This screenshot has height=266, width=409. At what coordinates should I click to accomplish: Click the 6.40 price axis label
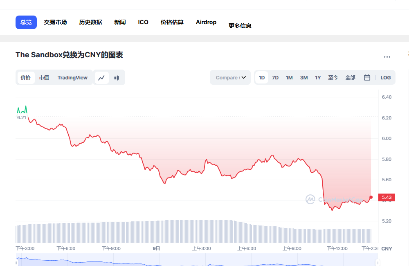tap(387, 97)
